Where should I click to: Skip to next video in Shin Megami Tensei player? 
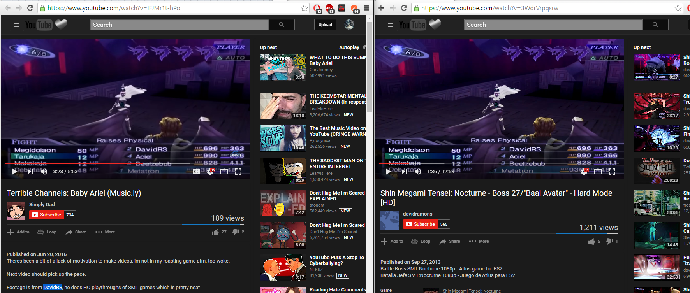tap(404, 172)
